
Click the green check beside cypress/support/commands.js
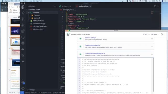tap(80, 54)
